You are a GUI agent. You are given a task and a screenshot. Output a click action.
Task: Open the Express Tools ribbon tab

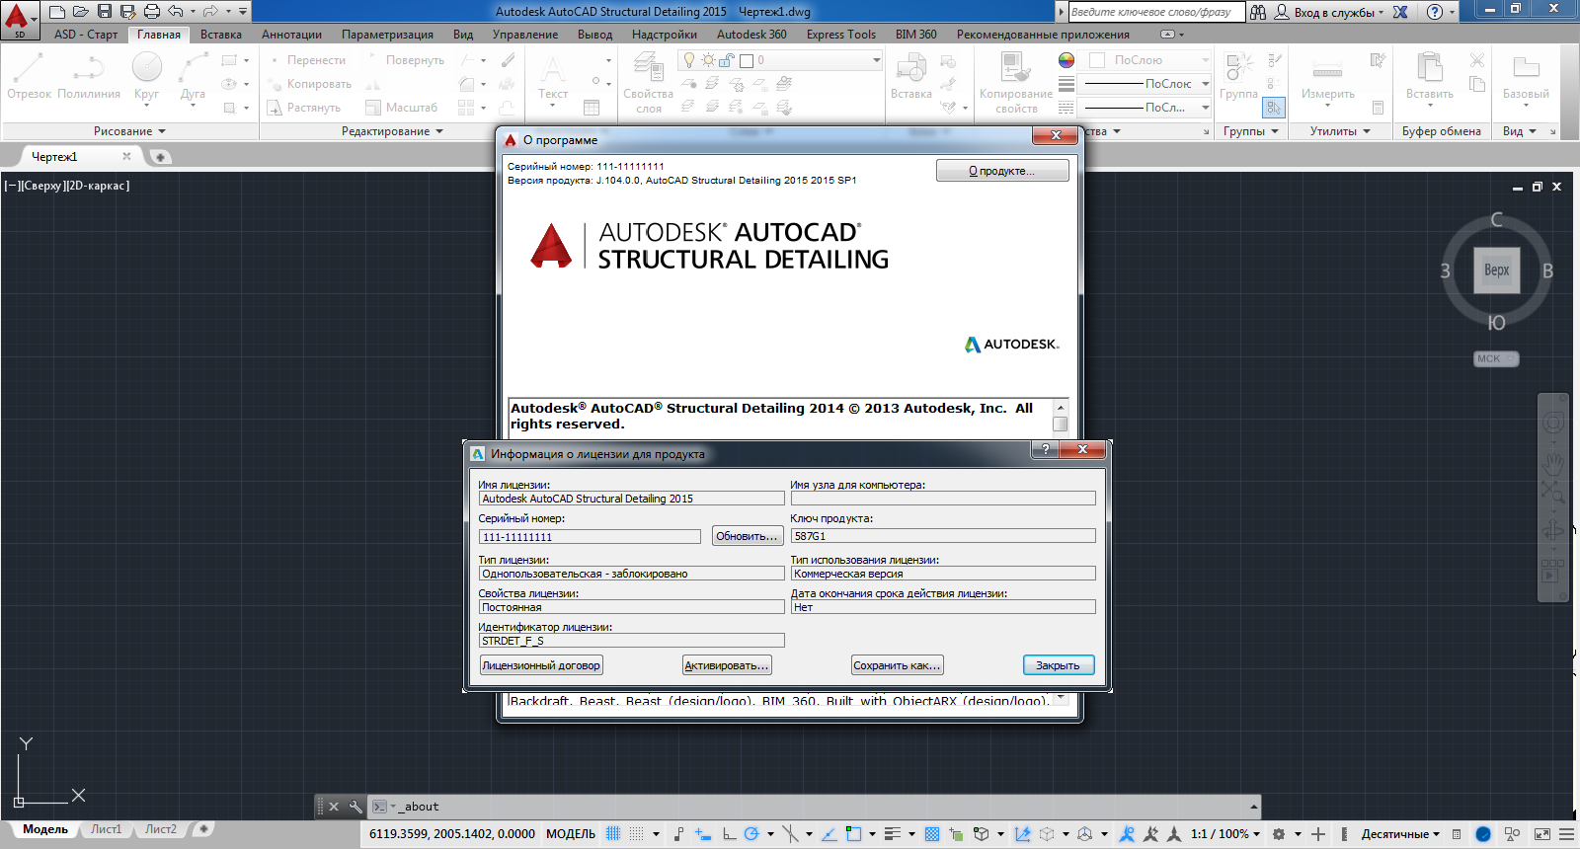pyautogui.click(x=840, y=35)
